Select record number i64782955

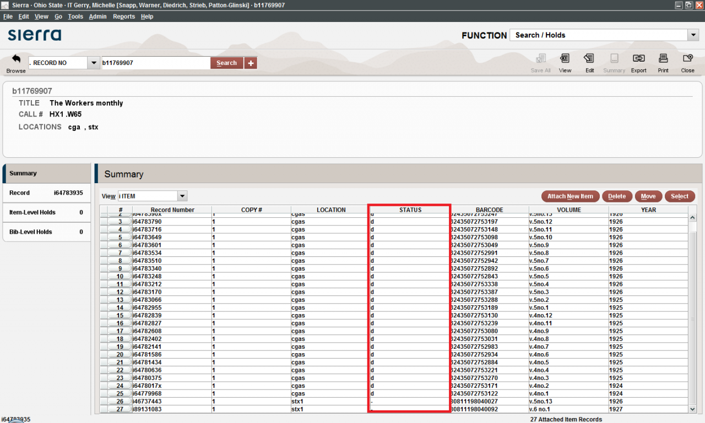point(147,307)
